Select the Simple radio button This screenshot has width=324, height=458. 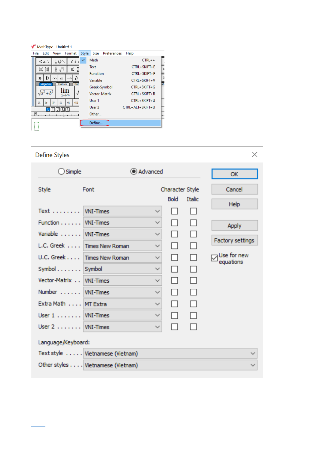coord(61,172)
